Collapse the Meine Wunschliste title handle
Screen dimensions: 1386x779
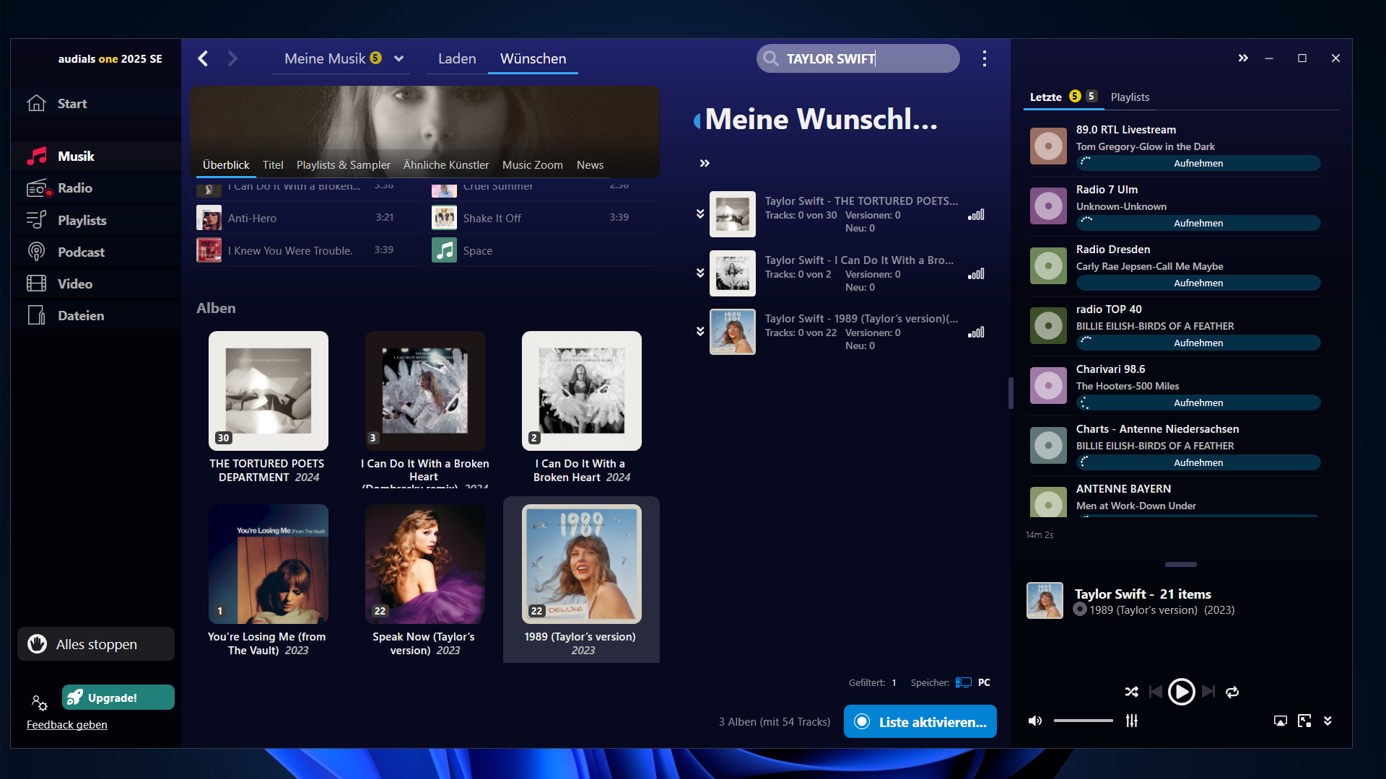tap(697, 120)
